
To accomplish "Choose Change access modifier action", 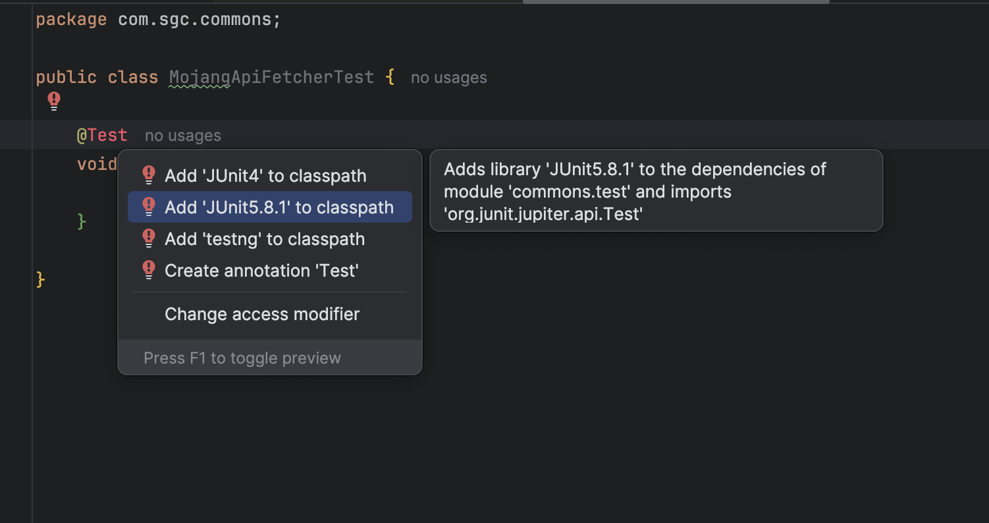I will click(261, 314).
